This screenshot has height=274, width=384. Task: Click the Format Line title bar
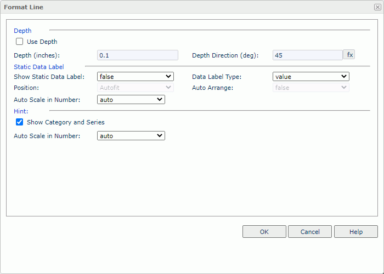click(165, 7)
